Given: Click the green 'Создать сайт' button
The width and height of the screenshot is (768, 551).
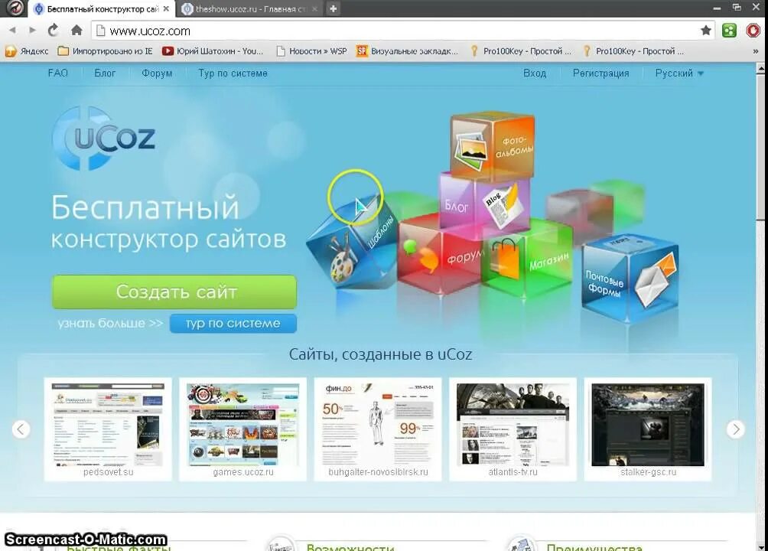Looking at the screenshot, I should (x=174, y=292).
